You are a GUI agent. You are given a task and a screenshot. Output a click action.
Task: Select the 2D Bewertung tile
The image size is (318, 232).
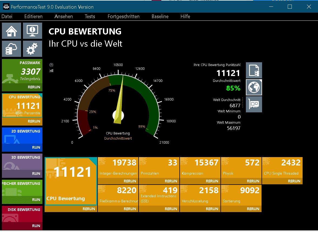pos(22,136)
